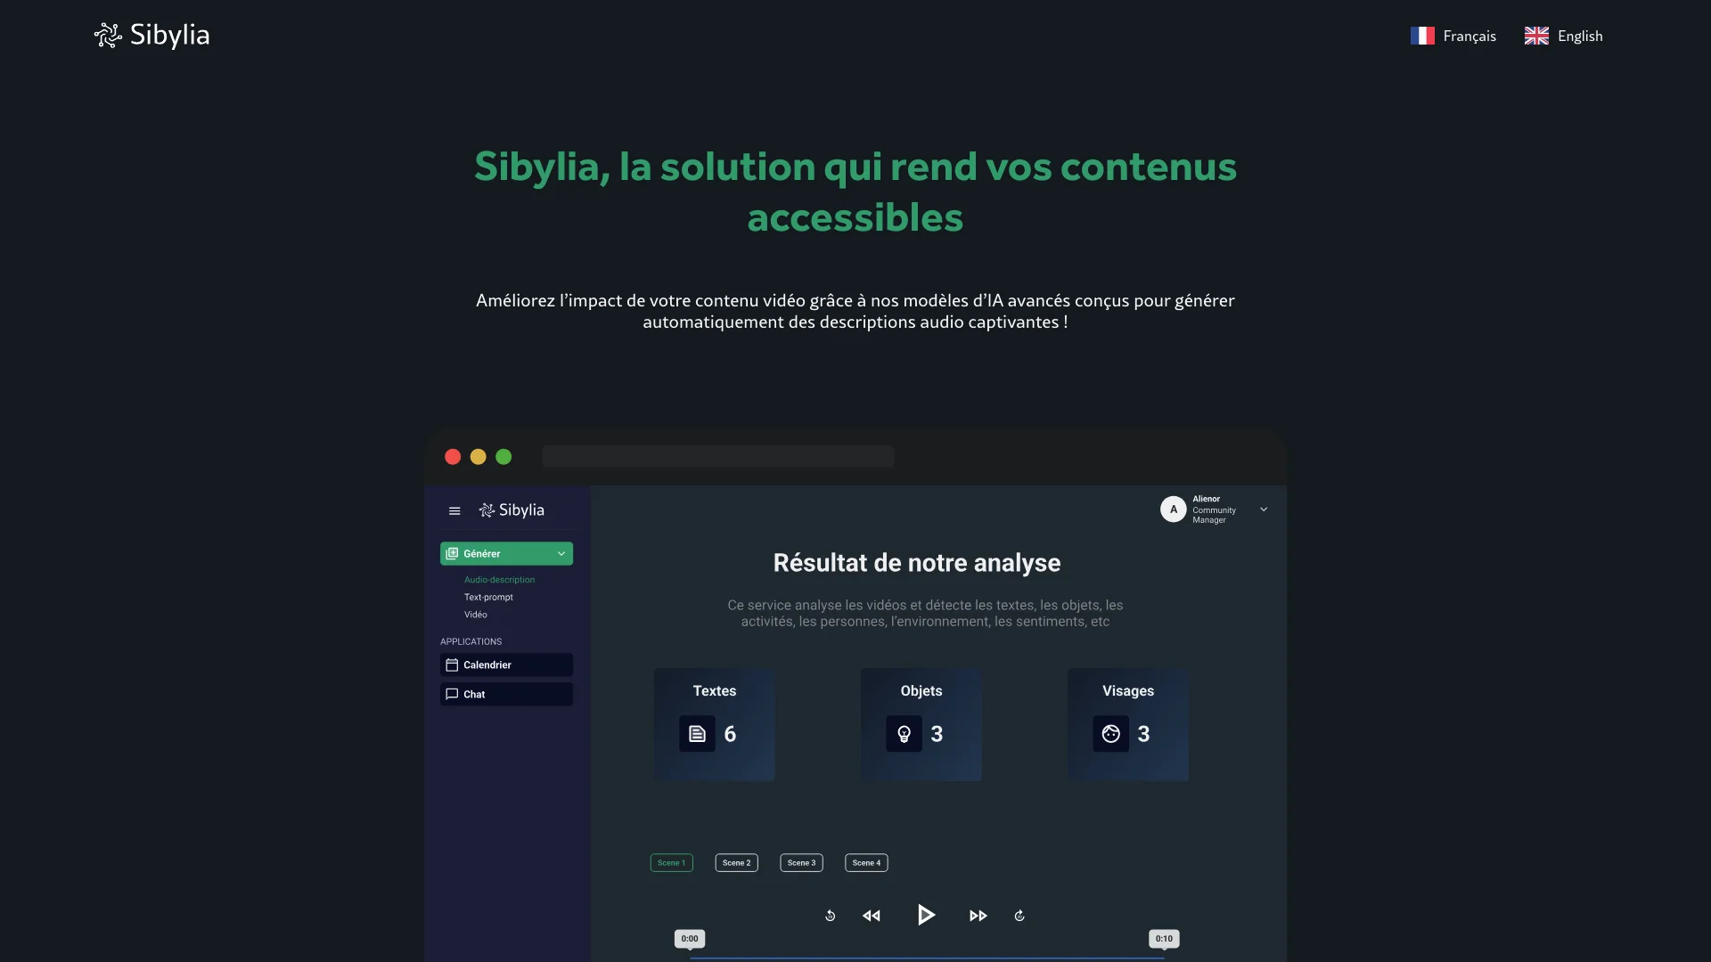The height and width of the screenshot is (962, 1711).
Task: Select the Scene 2 tab
Action: [x=737, y=862]
